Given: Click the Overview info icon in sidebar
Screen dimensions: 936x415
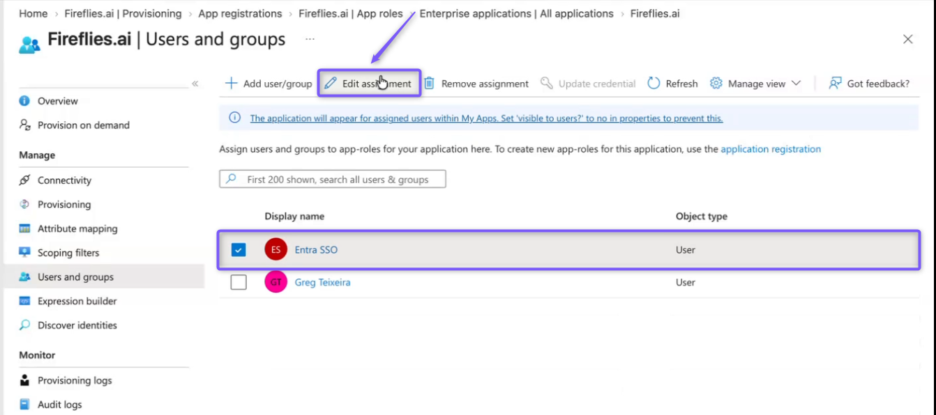Looking at the screenshot, I should (x=24, y=101).
